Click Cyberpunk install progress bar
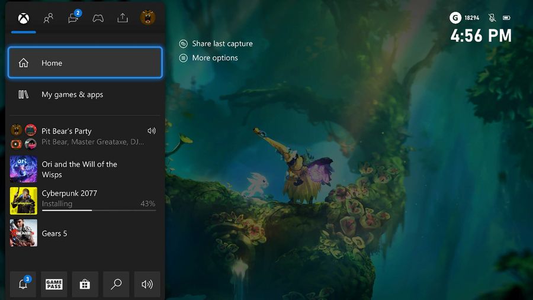533x300 pixels. [99, 211]
